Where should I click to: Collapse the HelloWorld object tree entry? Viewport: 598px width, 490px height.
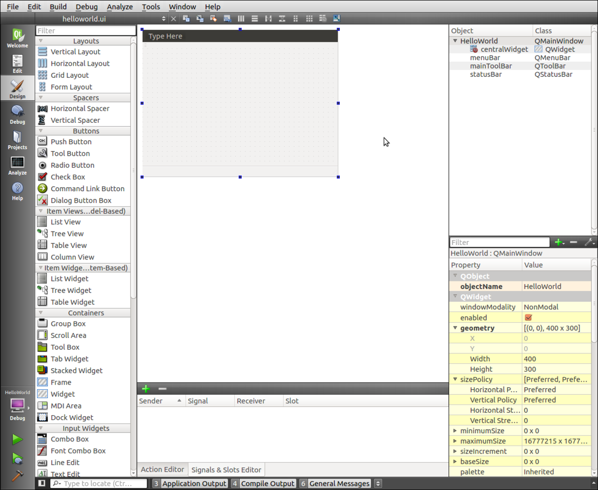click(455, 40)
